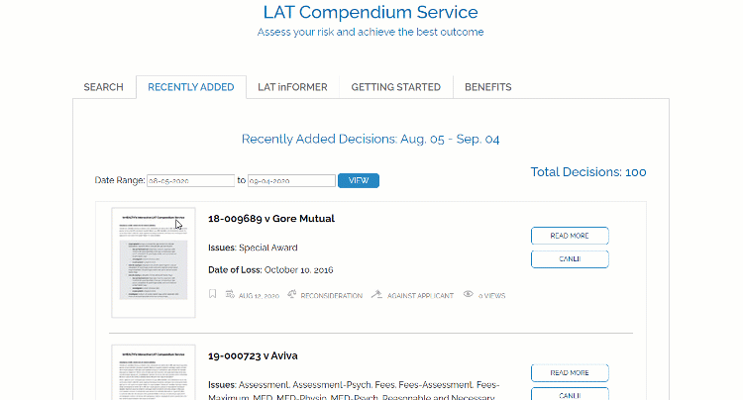Open the Aviva decision document thumbnail
The width and height of the screenshot is (743, 400).
pyautogui.click(x=154, y=372)
